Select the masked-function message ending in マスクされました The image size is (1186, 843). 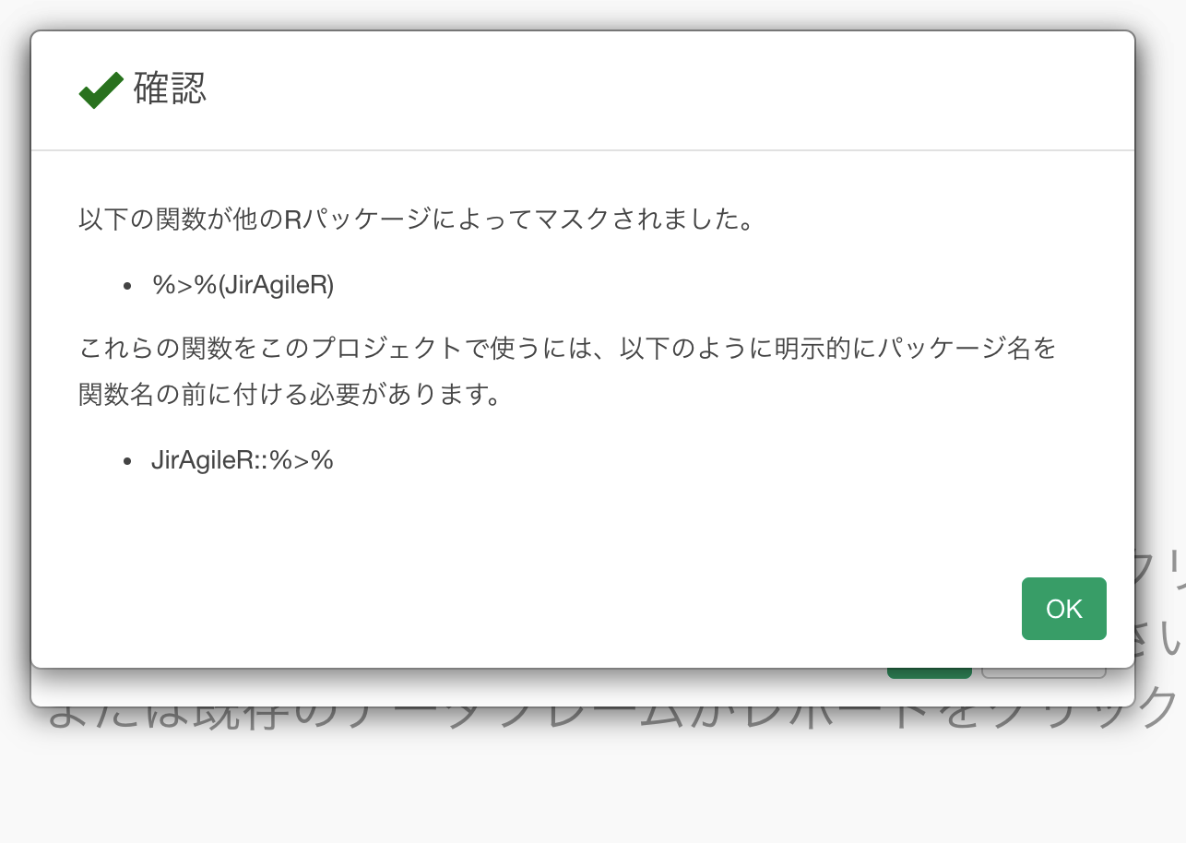point(415,220)
